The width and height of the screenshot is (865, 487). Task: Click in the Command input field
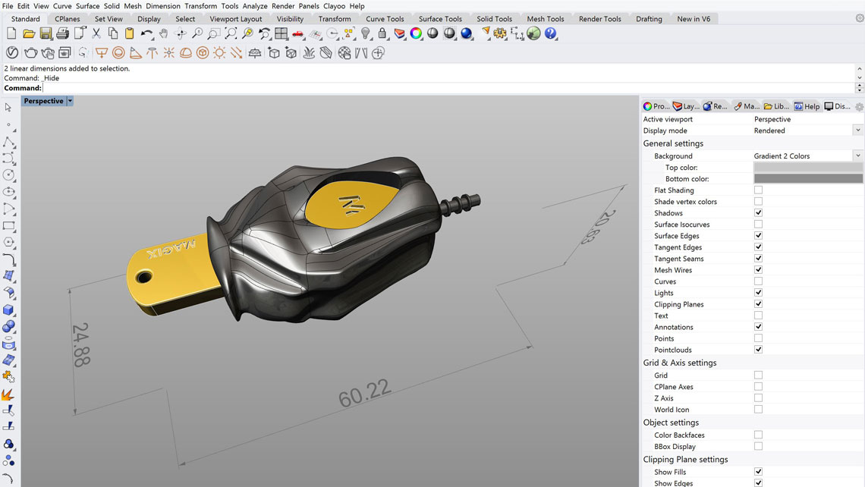[x=449, y=88]
